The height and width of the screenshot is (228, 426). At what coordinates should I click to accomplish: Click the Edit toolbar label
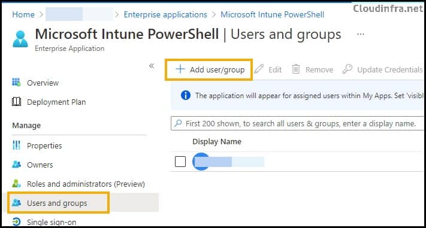tap(275, 70)
